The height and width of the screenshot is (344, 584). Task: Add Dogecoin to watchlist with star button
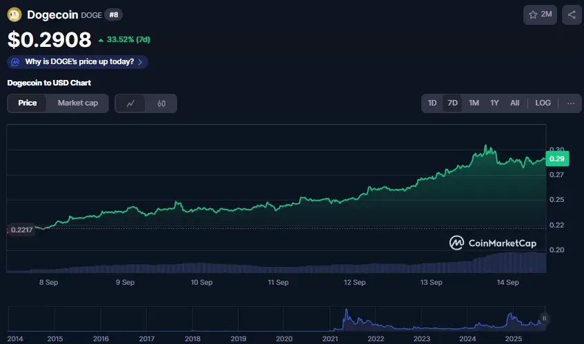click(540, 14)
